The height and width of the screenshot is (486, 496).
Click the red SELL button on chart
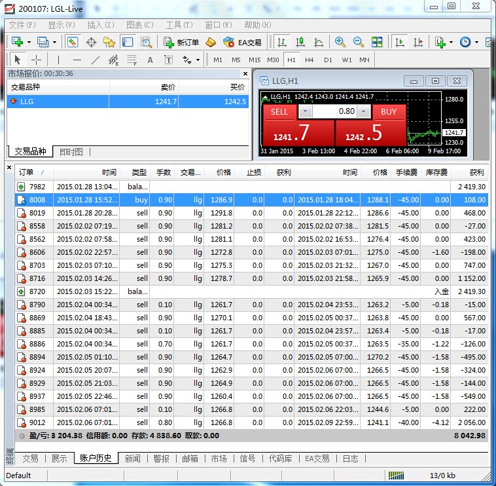click(279, 111)
